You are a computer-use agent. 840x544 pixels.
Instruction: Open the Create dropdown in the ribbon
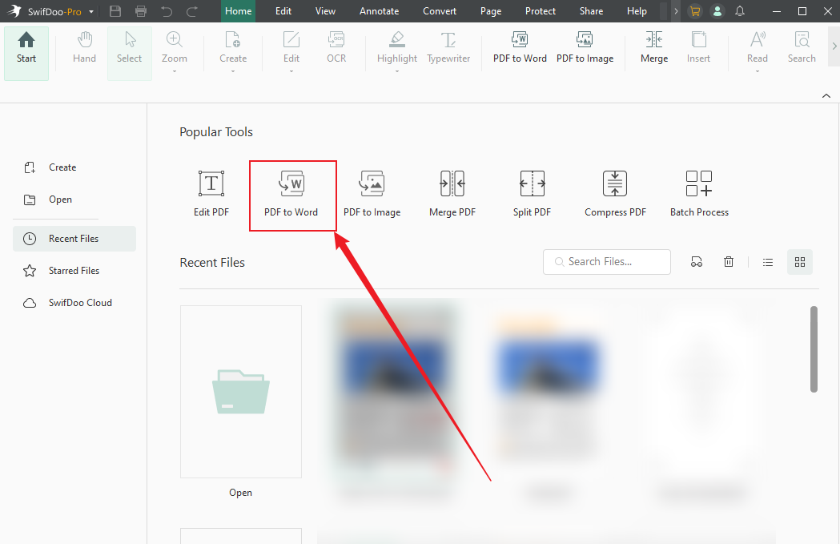(x=233, y=71)
